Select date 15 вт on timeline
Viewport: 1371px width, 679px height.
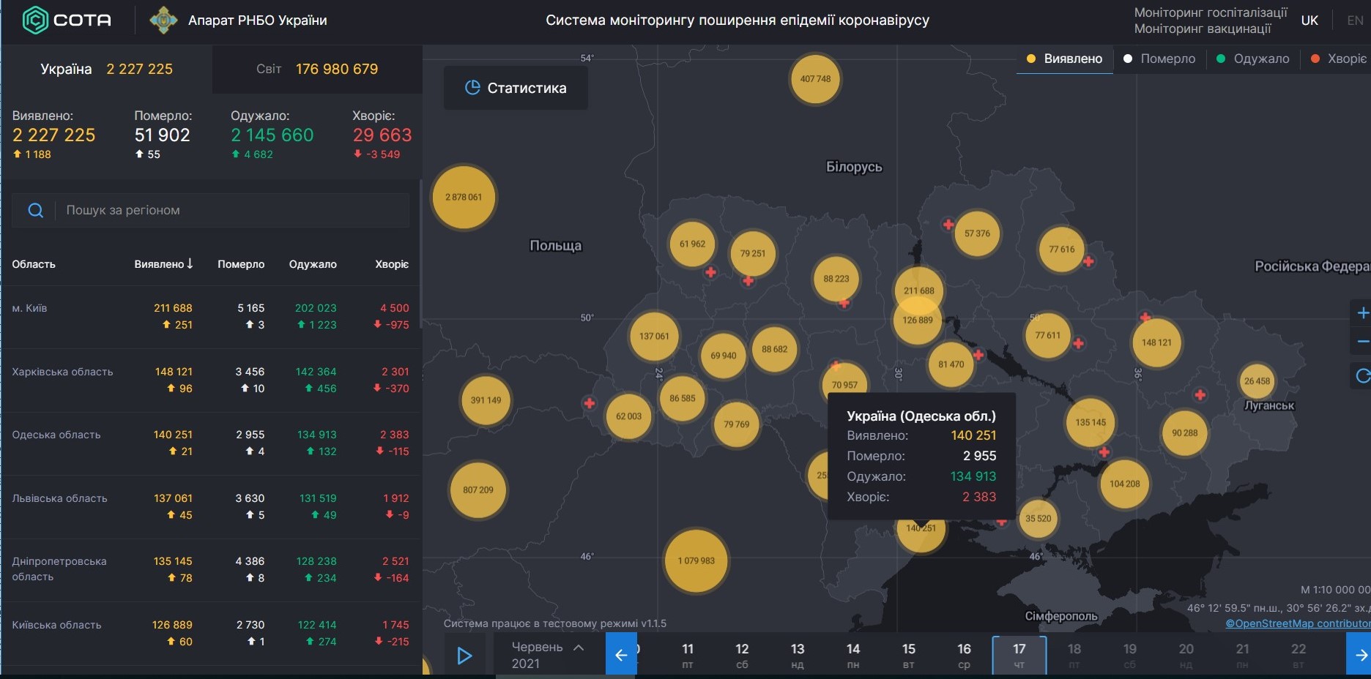point(908,655)
